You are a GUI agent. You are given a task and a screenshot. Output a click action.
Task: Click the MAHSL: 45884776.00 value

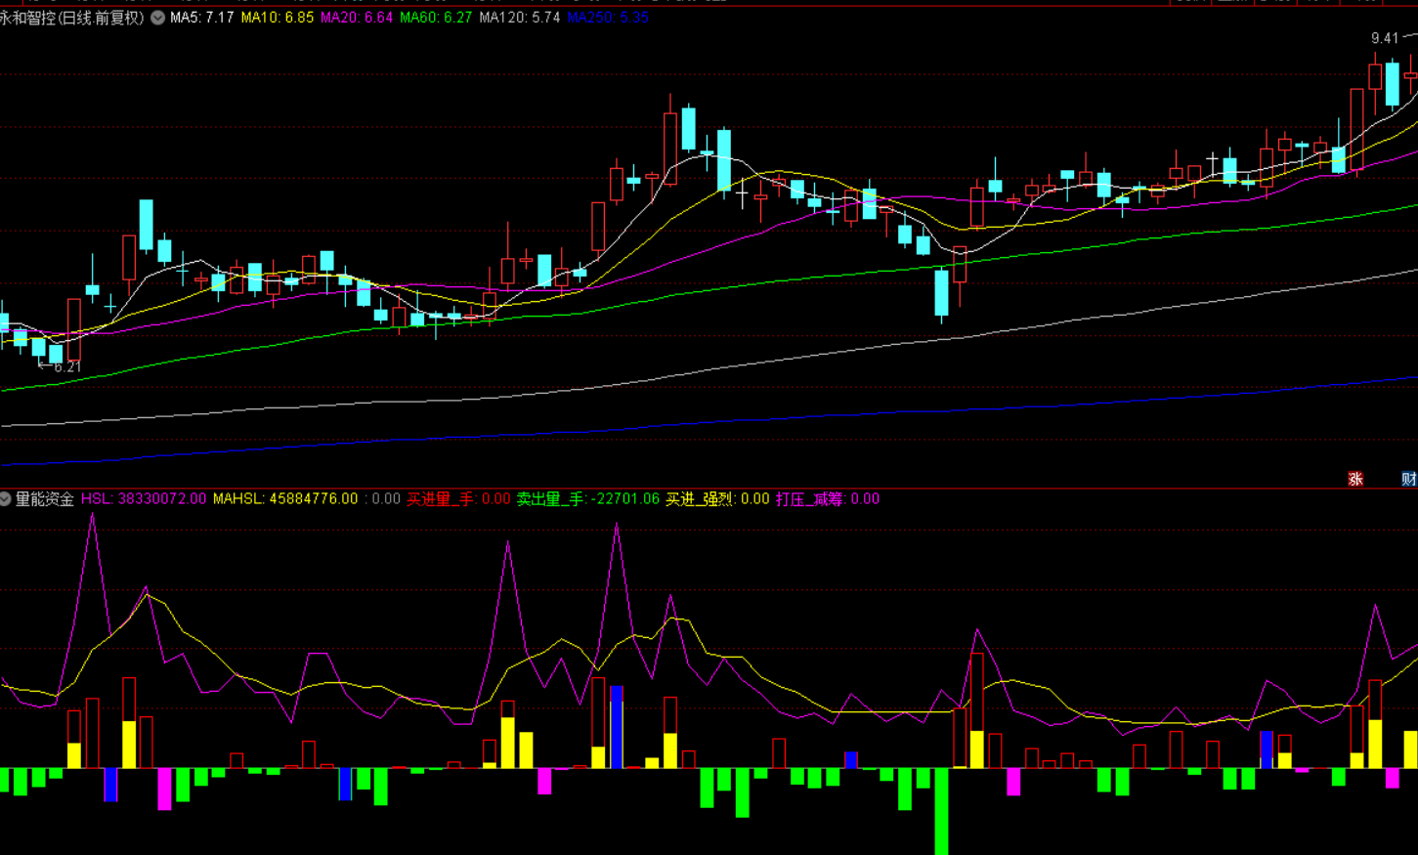coord(285,499)
